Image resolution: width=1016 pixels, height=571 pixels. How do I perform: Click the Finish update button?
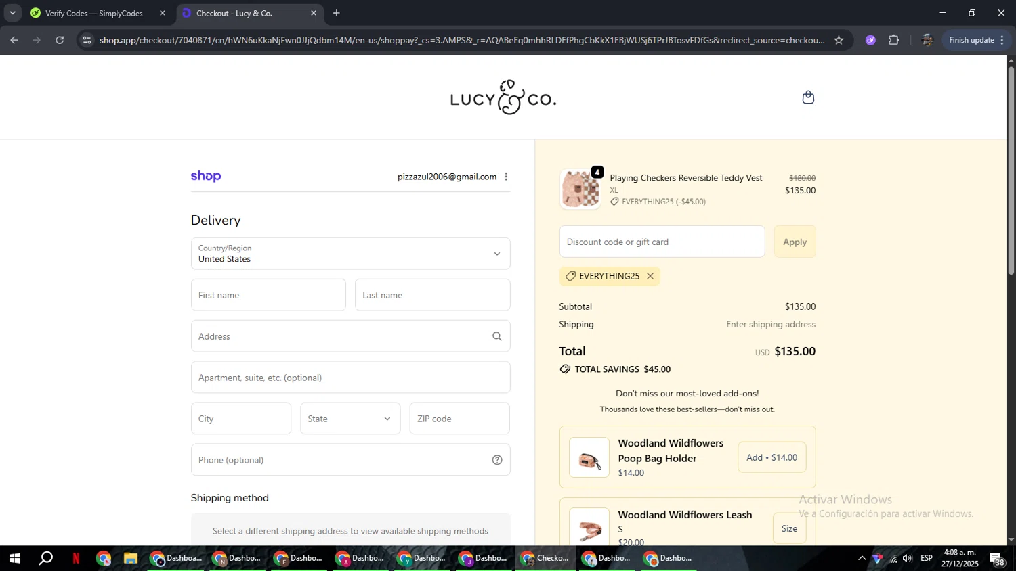pos(976,40)
